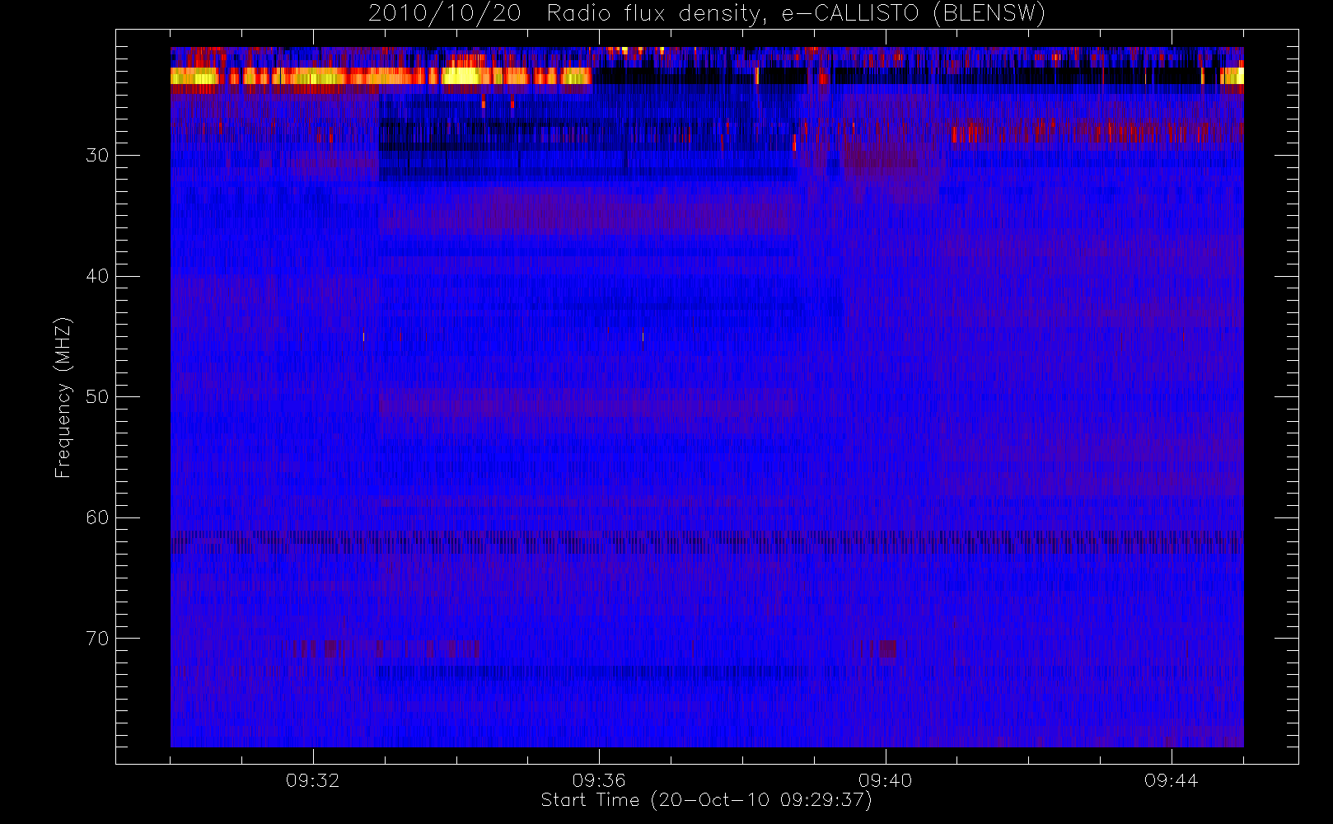Image resolution: width=1333 pixels, height=824 pixels.
Task: Click the 30 frequency tick label
Action: [96, 155]
